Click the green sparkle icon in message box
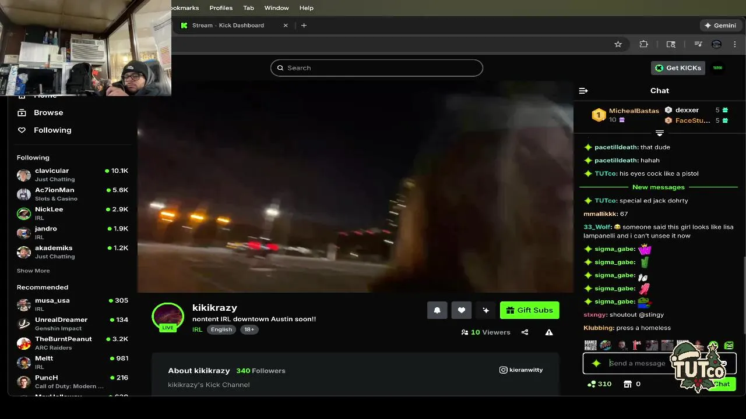The width and height of the screenshot is (746, 419). click(x=596, y=363)
